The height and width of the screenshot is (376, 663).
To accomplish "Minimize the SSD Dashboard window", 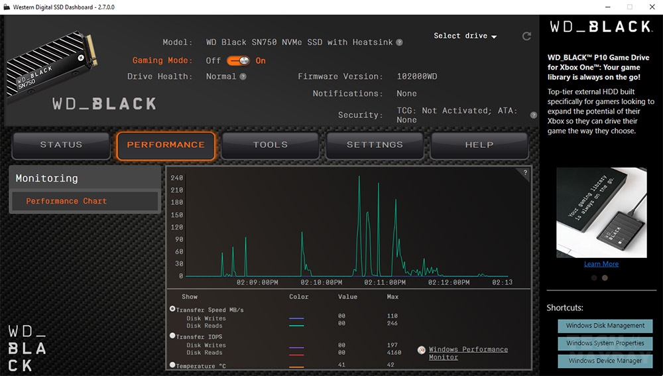I will click(607, 7).
